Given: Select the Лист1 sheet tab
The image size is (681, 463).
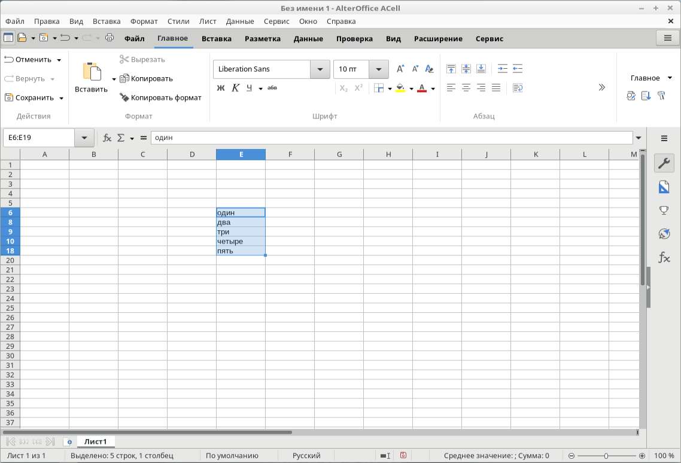Looking at the screenshot, I should tap(96, 441).
